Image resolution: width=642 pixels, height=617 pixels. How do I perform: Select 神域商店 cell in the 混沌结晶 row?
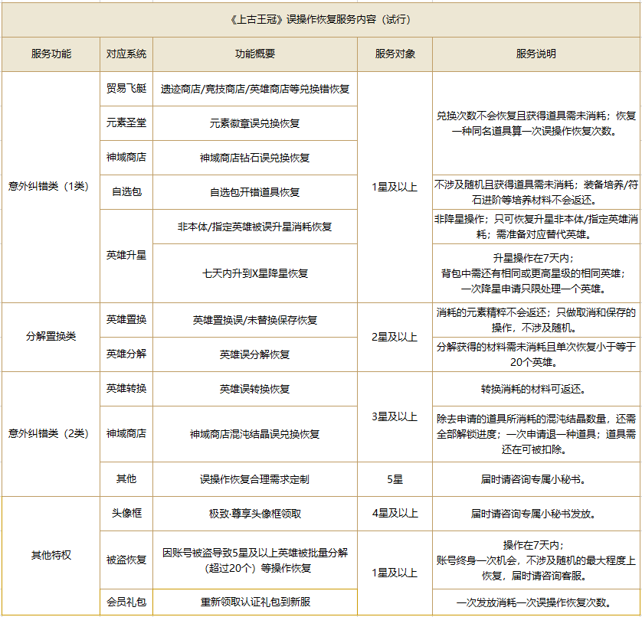coord(126,434)
